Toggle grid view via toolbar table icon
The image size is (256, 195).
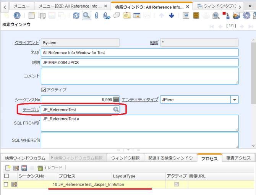tap(137, 16)
